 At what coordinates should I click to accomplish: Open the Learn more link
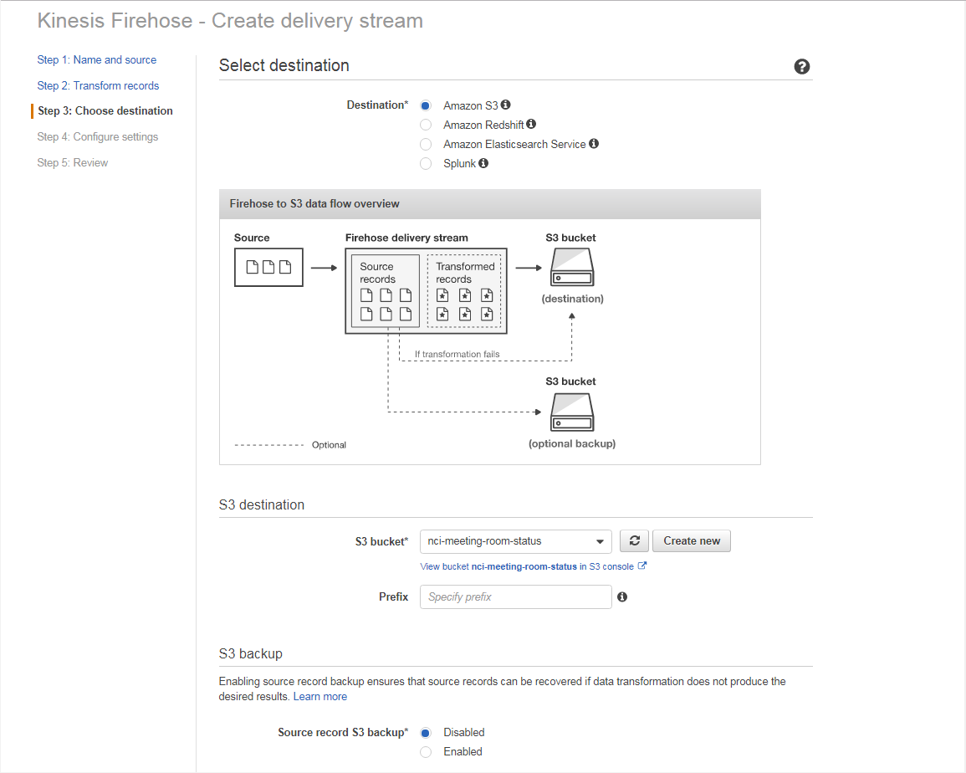(x=319, y=697)
